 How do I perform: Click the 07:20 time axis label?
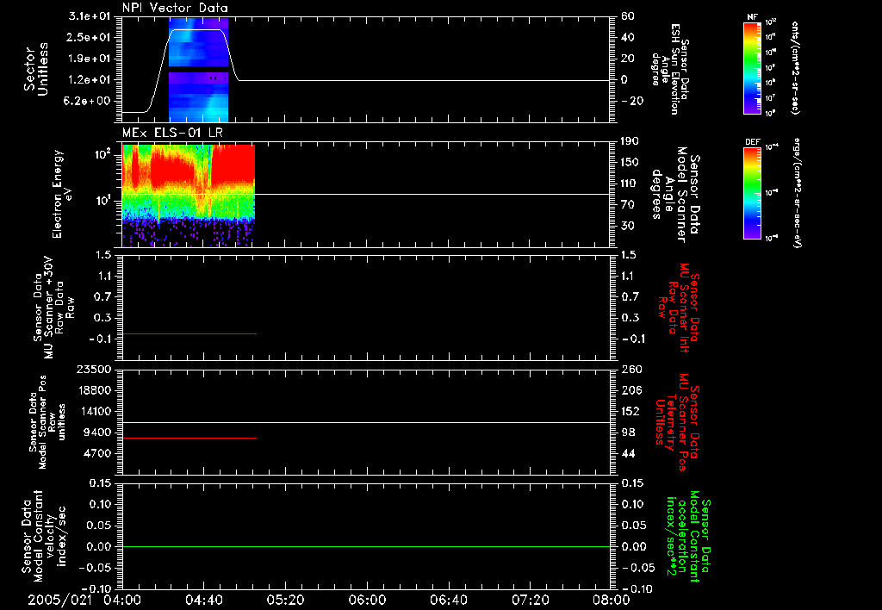point(530,600)
